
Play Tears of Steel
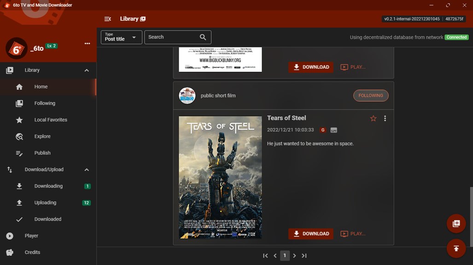click(353, 234)
